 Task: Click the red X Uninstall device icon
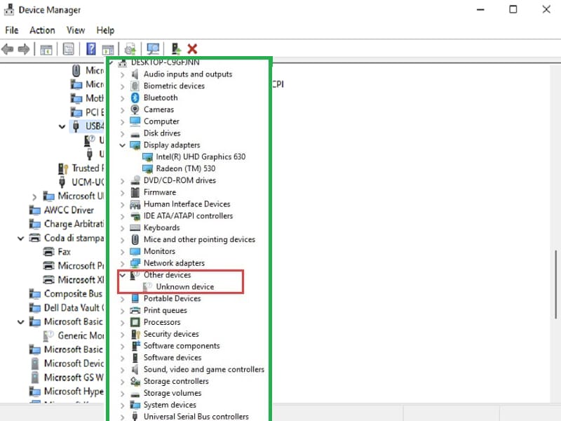point(192,48)
